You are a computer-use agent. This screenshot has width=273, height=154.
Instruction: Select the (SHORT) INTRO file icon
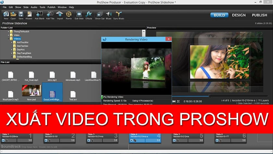pyautogui.click(x=11, y=75)
